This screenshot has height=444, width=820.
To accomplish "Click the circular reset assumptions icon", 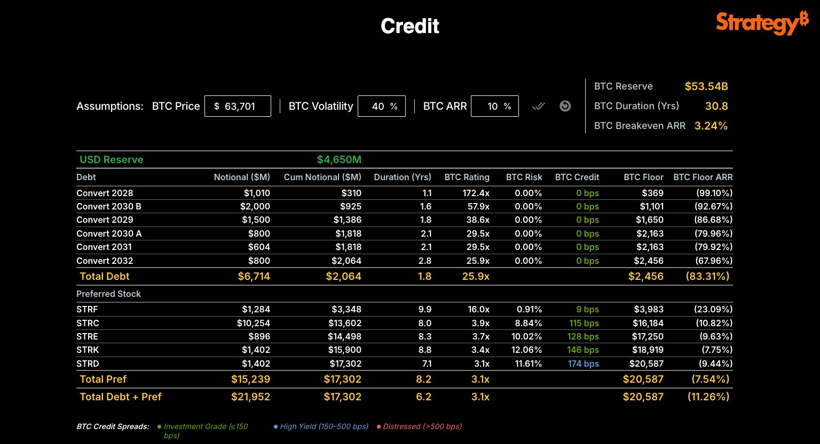I will [x=565, y=106].
